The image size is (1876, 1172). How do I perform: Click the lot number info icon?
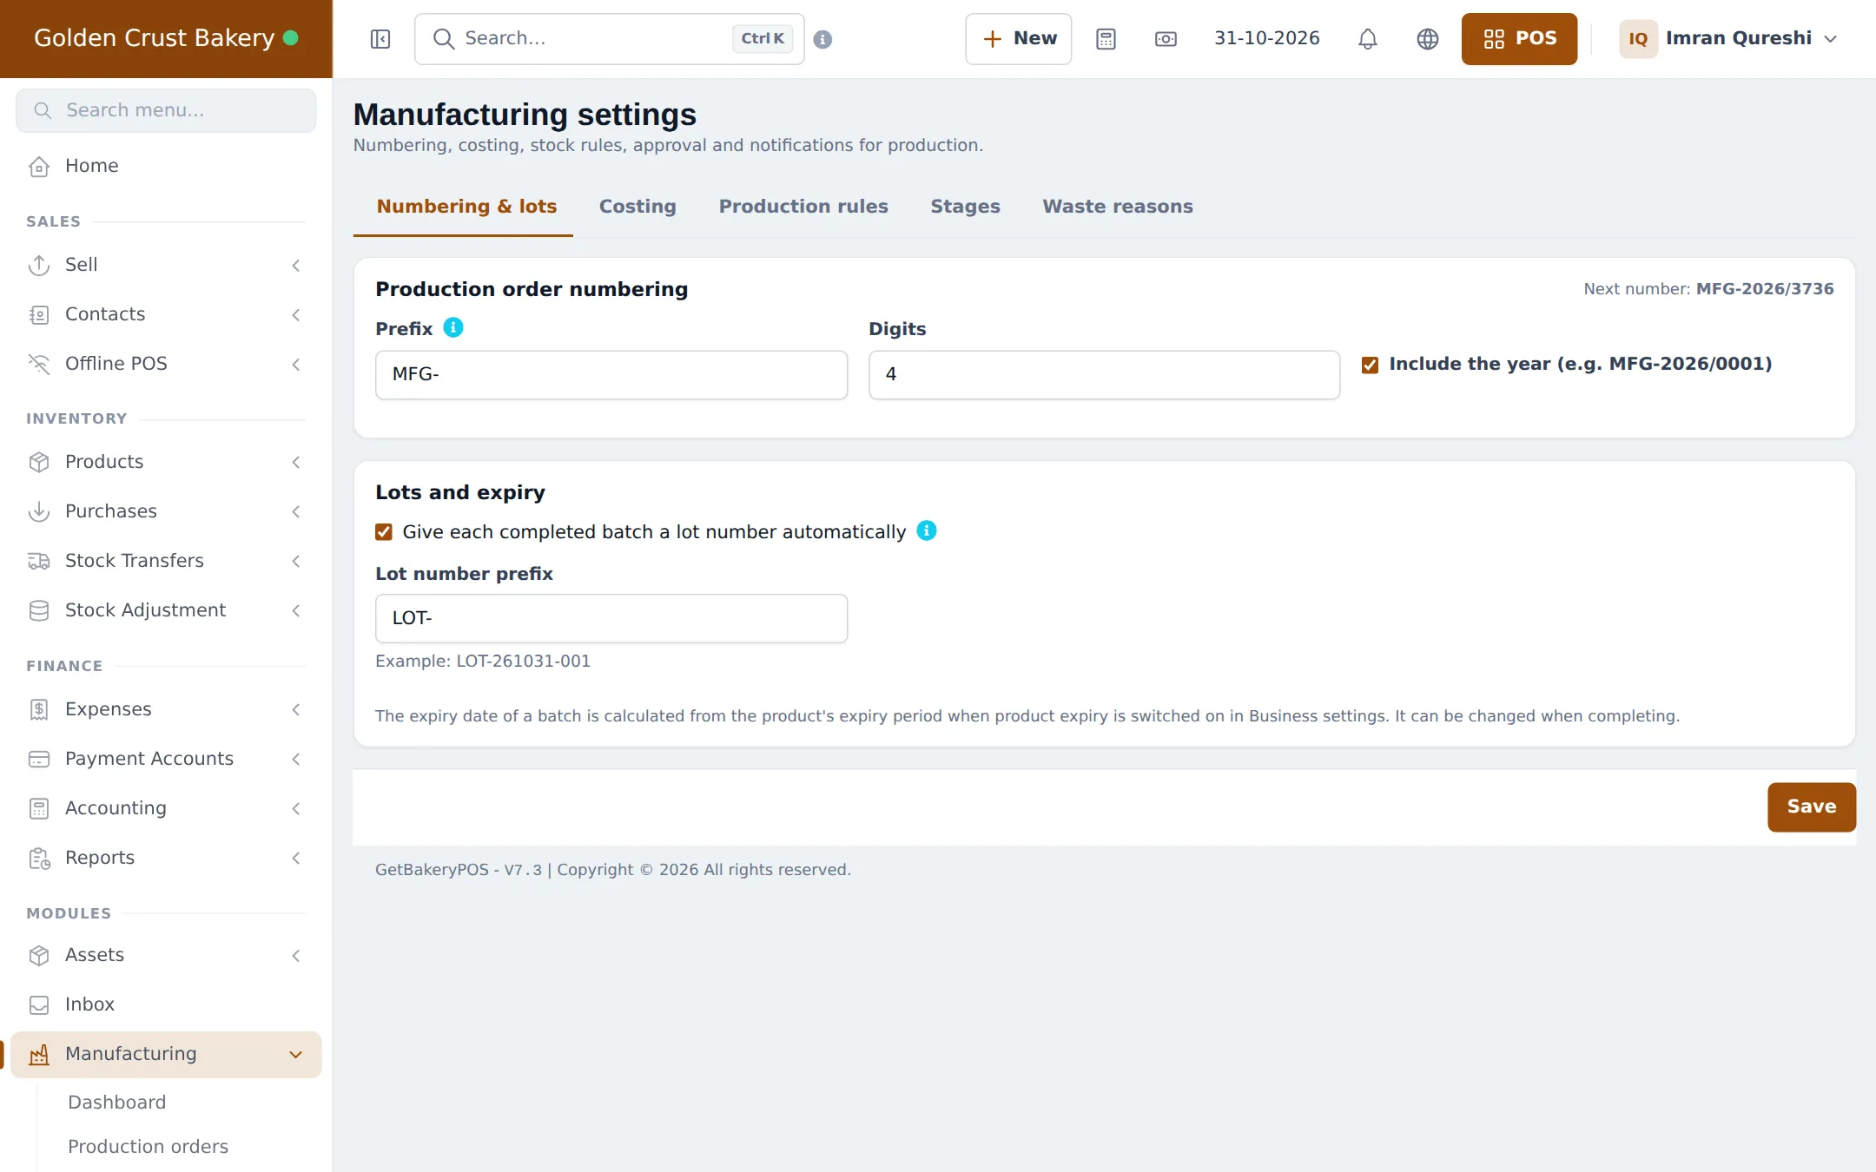click(x=927, y=530)
